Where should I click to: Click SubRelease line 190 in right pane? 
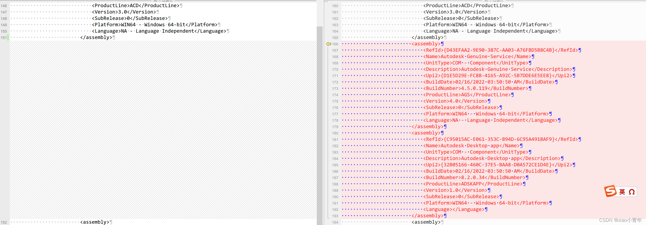pos(461,197)
